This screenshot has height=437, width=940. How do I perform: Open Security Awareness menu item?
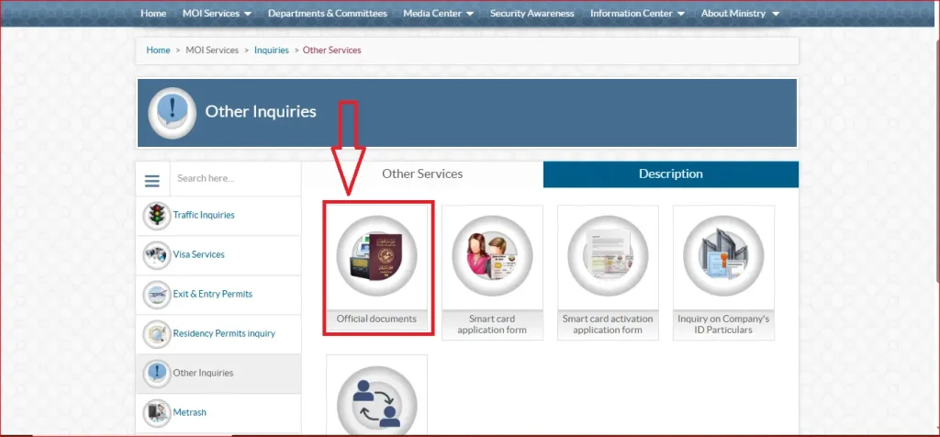point(532,13)
